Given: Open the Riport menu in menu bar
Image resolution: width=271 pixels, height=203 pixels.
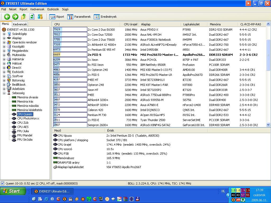Looking at the screenshot, I should point(23,9).
